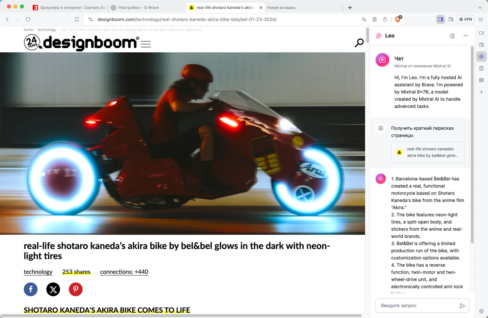Screen dimensions: 488x318
Task: Go back to the previous page
Action: pos(8,19)
